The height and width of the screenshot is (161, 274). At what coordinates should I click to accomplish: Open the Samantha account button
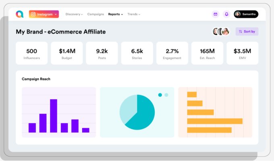(246, 14)
